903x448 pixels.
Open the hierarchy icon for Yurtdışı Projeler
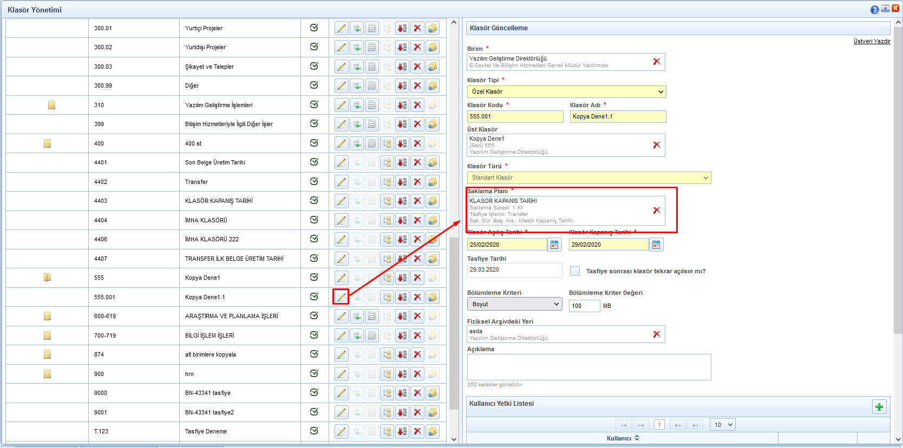357,48
